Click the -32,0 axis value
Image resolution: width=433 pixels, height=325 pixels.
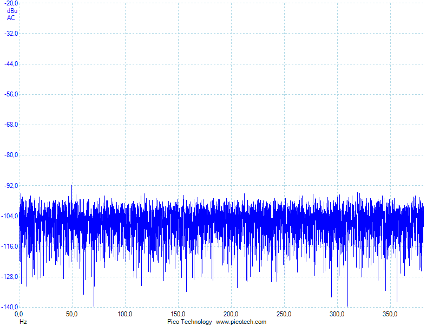(11, 34)
